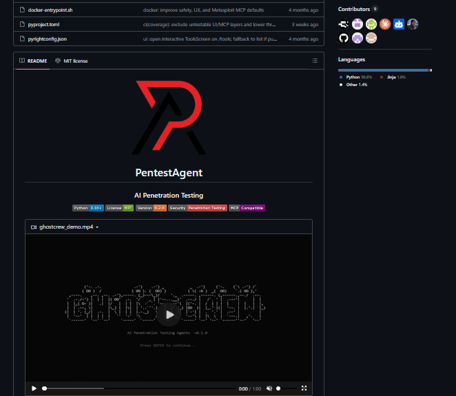Click the '3 weeks ago' timestamp of pyproject.toml
The image size is (456, 396).
click(x=305, y=24)
